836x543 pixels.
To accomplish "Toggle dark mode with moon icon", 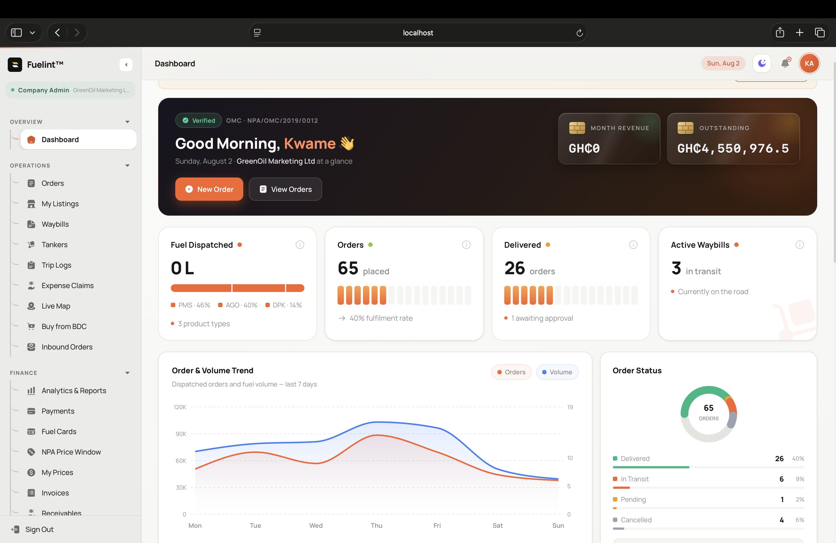I will pos(762,64).
